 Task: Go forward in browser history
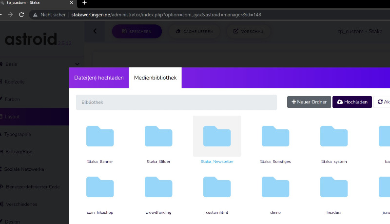tap(10, 15)
